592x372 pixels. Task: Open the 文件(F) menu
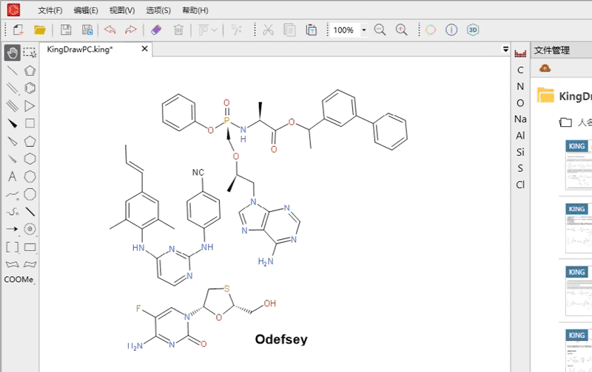click(x=50, y=10)
